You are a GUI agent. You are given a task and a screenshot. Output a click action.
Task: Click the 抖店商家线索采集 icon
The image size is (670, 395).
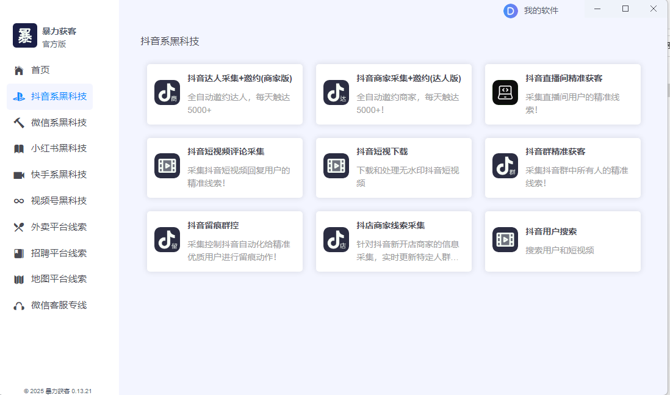[336, 240]
